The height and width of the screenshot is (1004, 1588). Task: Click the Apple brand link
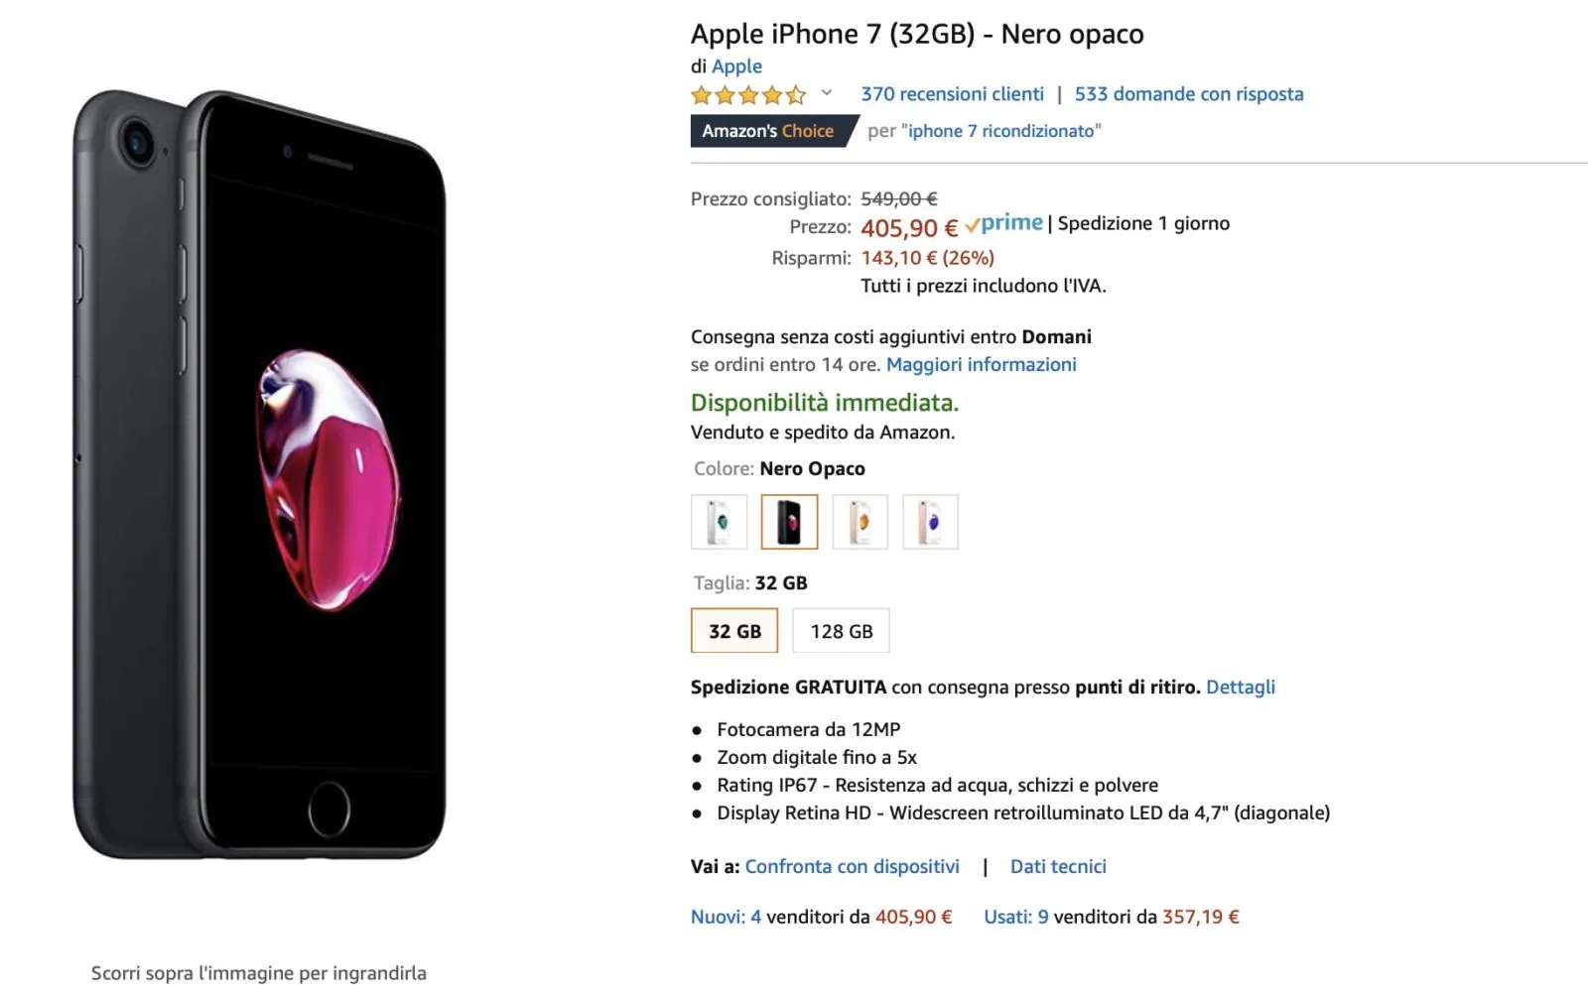click(736, 65)
